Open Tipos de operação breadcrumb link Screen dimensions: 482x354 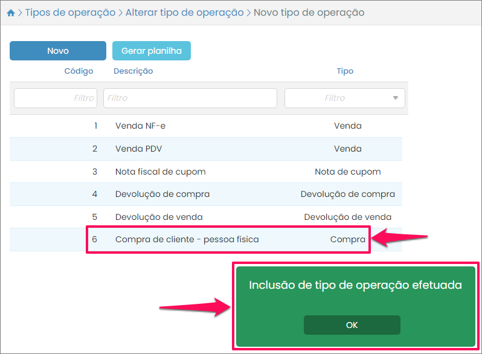[x=70, y=13]
